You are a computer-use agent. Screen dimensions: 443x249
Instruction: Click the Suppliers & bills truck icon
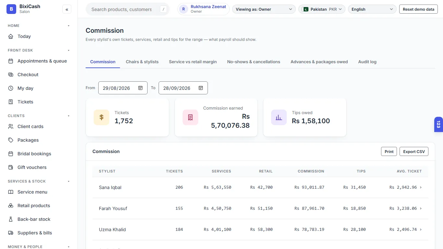pyautogui.click(x=11, y=233)
